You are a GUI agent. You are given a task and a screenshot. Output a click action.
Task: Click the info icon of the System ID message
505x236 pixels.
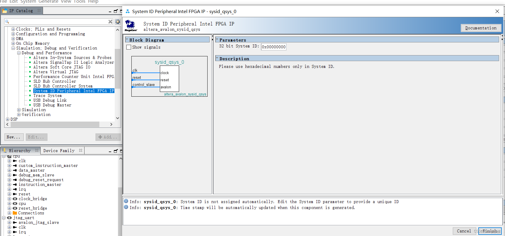126,201
